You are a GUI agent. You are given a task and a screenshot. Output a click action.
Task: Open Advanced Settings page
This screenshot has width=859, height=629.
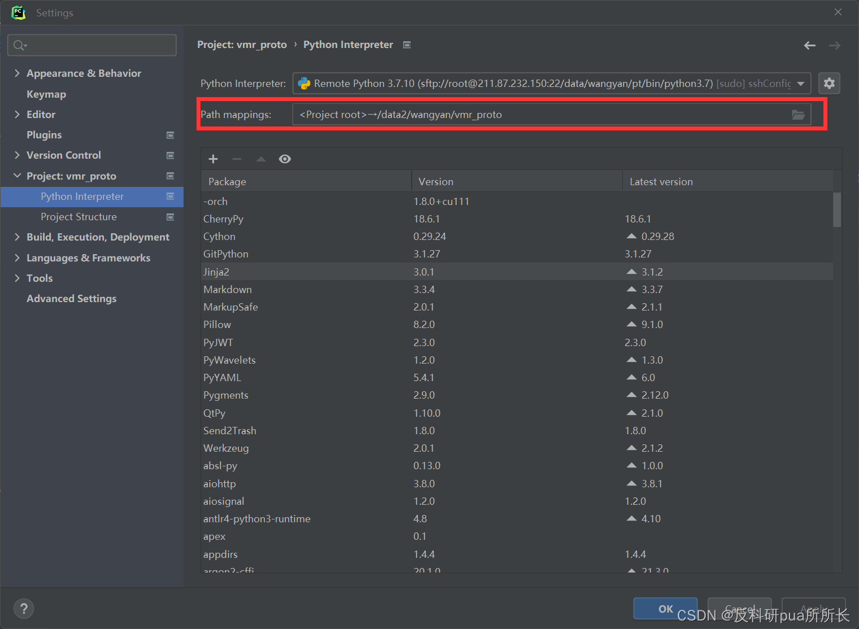click(x=72, y=299)
